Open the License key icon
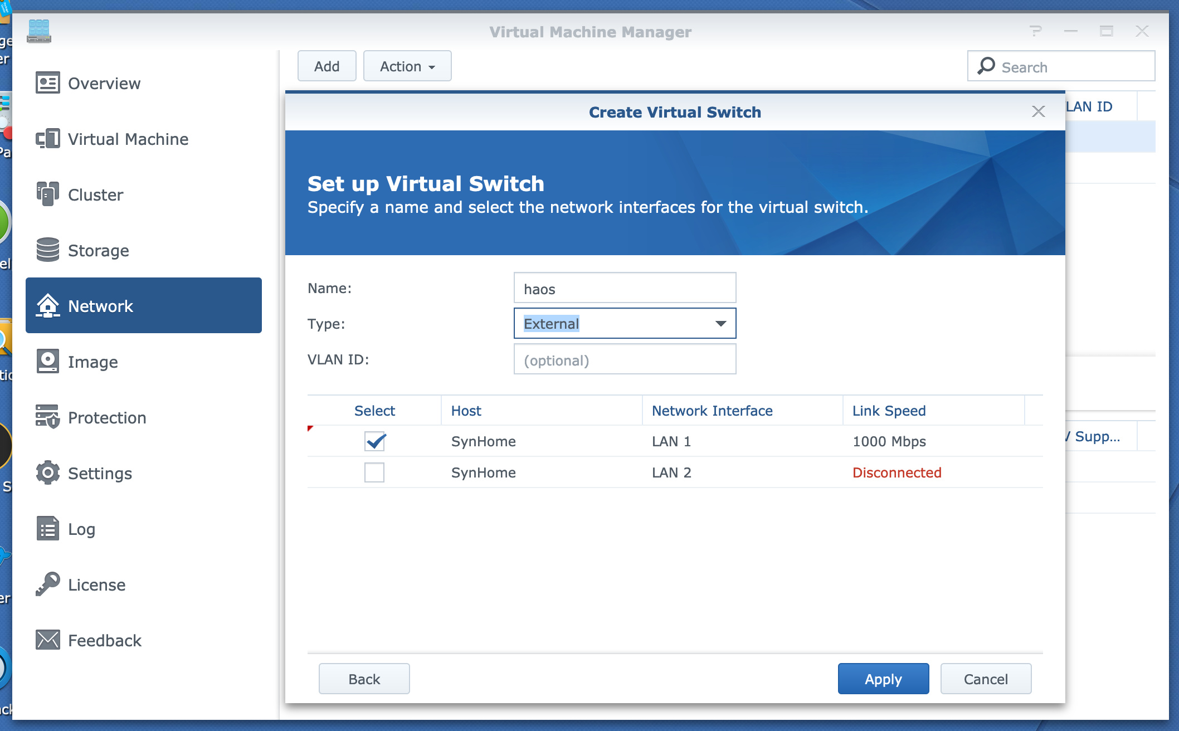This screenshot has height=731, width=1179. [x=47, y=584]
